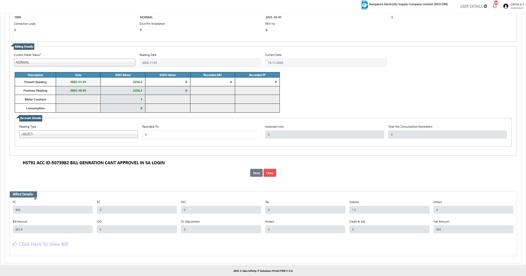
Task: Click the Recorded (%) input field
Action: pyautogui.click(x=201, y=135)
